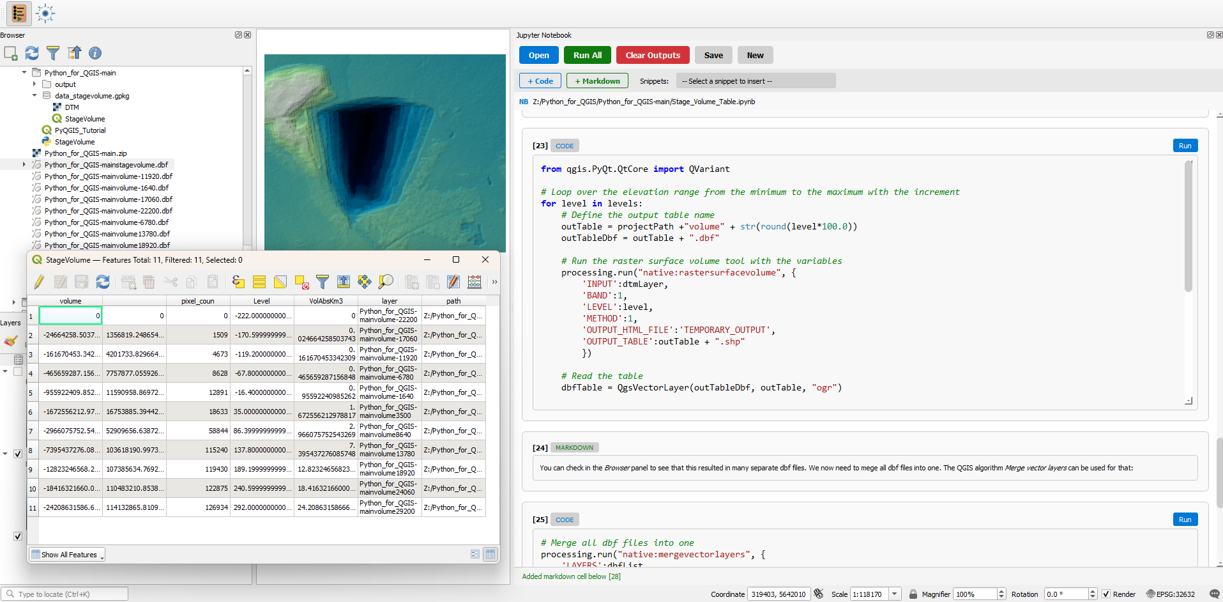
Task: Add a new Markdown cell
Action: coord(597,81)
